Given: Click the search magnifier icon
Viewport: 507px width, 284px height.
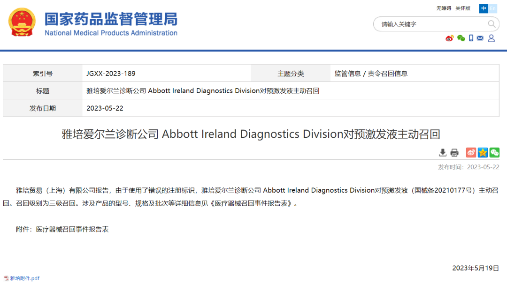Looking at the screenshot, I should [492, 24].
